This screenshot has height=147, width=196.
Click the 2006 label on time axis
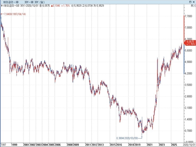click(x=58, y=145)
